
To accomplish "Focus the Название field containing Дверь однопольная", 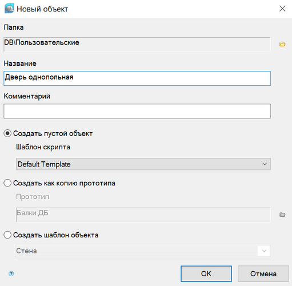I will 137,78.
